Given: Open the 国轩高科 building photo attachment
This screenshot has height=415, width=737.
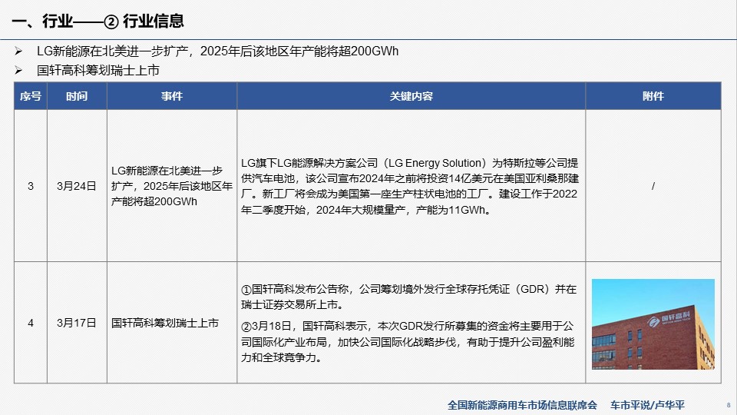Looking at the screenshot, I should 653,324.
